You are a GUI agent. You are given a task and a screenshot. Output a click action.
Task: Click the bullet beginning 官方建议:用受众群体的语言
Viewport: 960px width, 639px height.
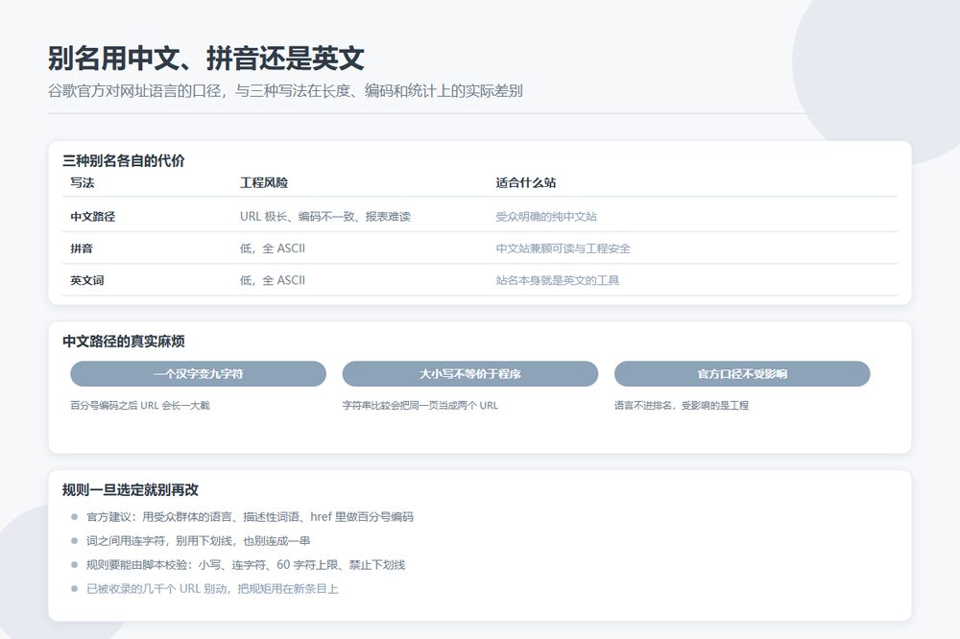click(250, 516)
